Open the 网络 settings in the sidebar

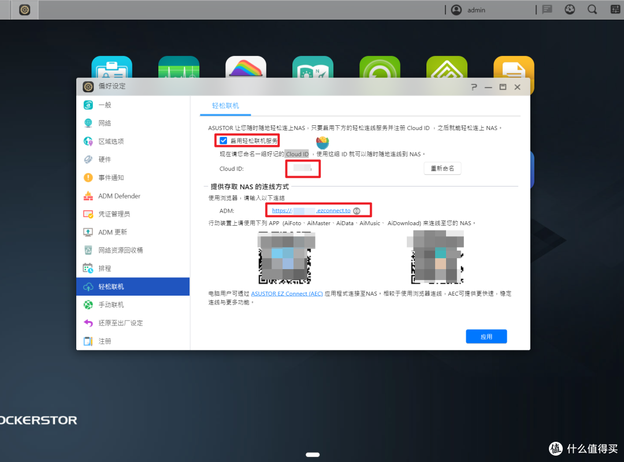point(105,122)
